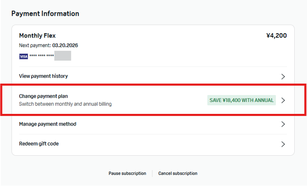307x186 pixels.
Task: Click chevron arrow beside View payment history
Action: (283, 77)
